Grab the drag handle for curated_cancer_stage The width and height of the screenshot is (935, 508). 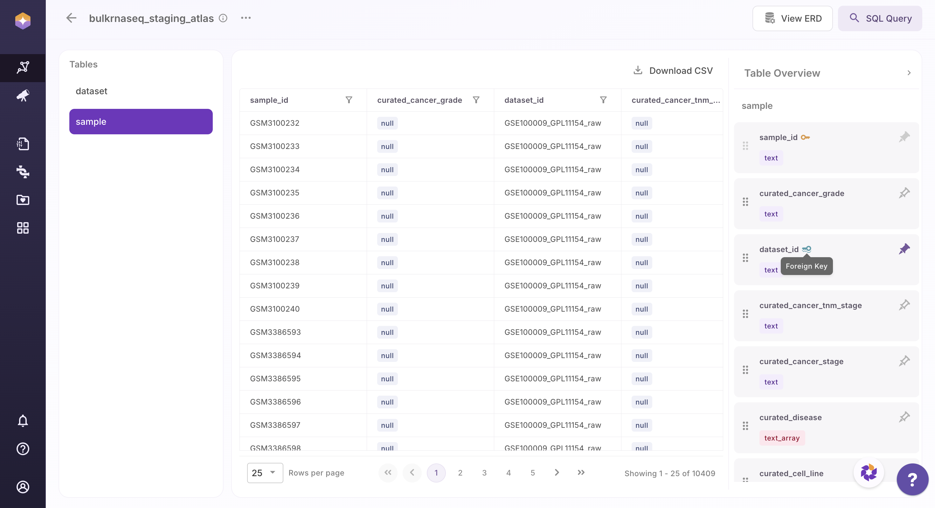[x=745, y=370]
